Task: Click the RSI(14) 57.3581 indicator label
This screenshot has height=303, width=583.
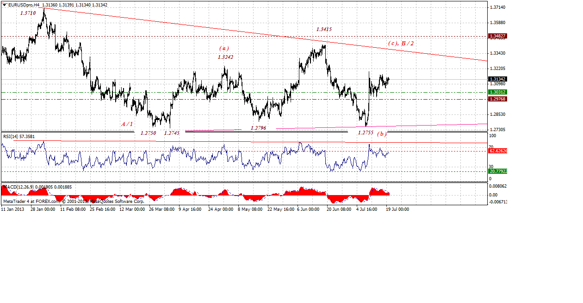Action: 19,136
